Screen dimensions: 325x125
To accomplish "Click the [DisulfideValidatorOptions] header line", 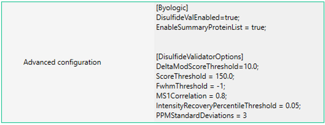I will [x=200, y=57].
